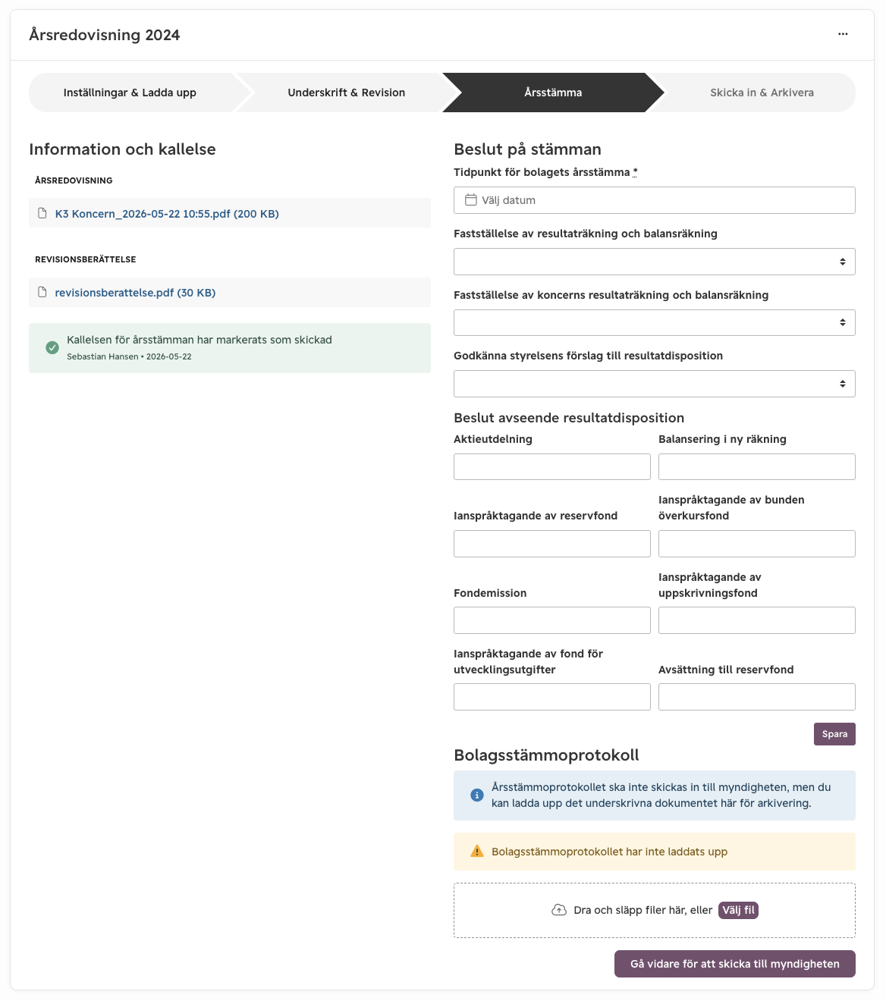Viewport: 886px width, 1001px height.
Task: Open styrelsens förslag till resultatdisposition dropdown
Action: pyautogui.click(x=655, y=384)
